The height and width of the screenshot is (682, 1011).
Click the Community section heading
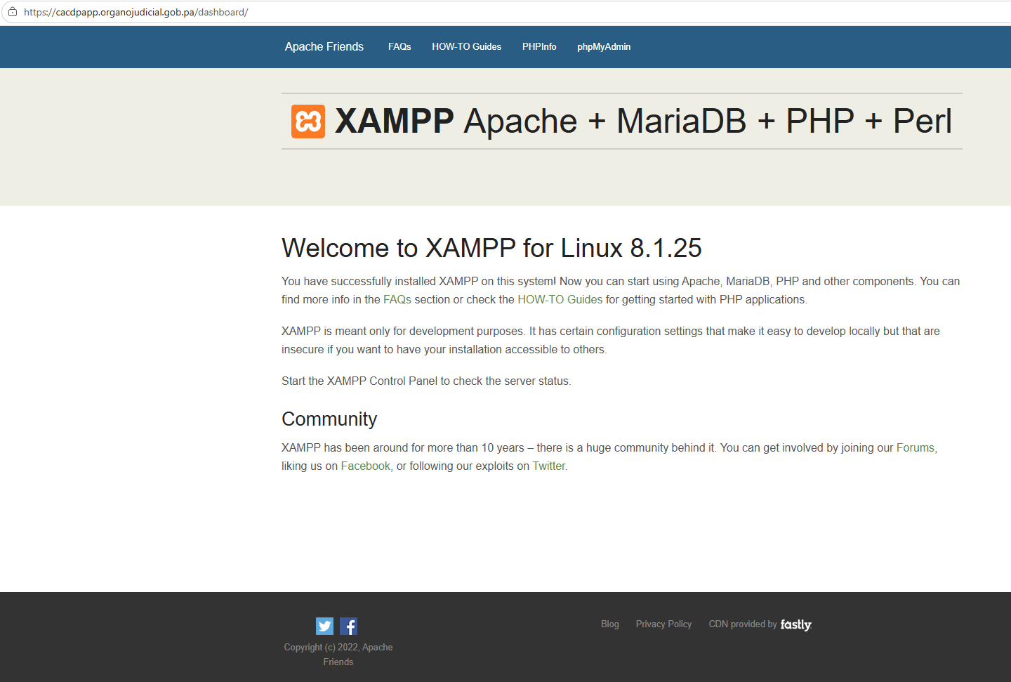pos(329,419)
